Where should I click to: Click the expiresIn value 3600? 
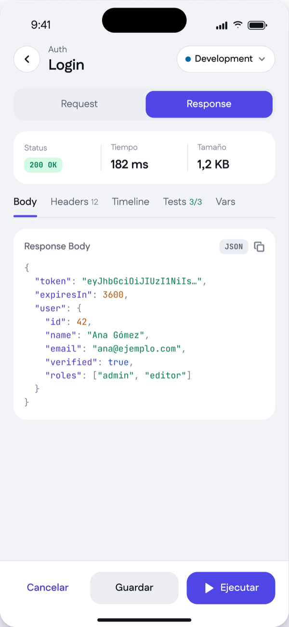(x=113, y=295)
